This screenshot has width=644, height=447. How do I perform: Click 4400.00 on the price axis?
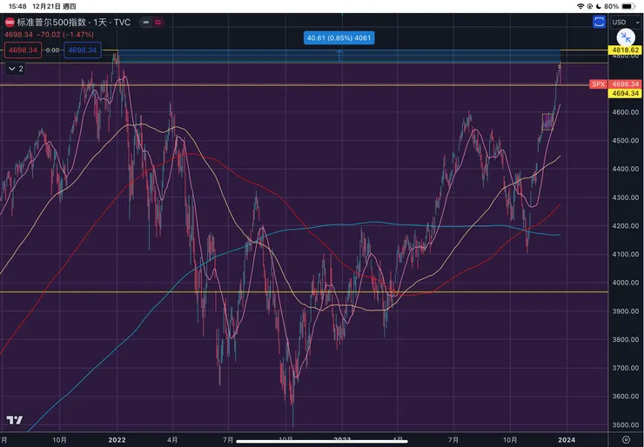pyautogui.click(x=625, y=169)
